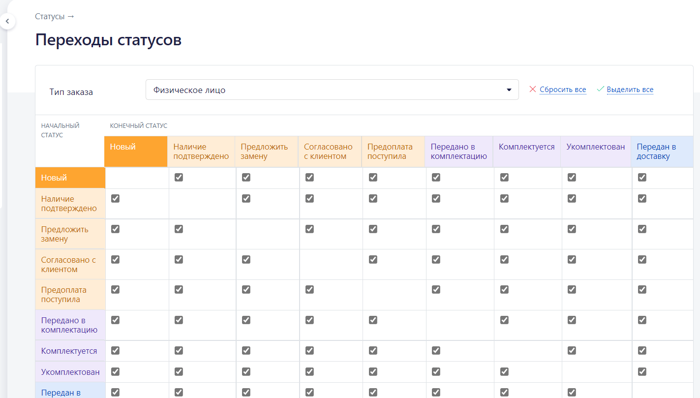Open the order type dropdown arrow
This screenshot has height=398, width=700.
coord(509,90)
